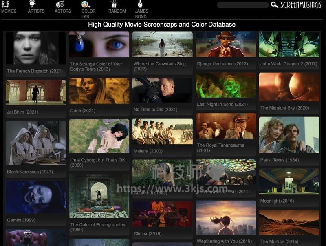This screenshot has width=326, height=246.
Task: Open the JAMES BOND menu label
Action: pyautogui.click(x=141, y=14)
